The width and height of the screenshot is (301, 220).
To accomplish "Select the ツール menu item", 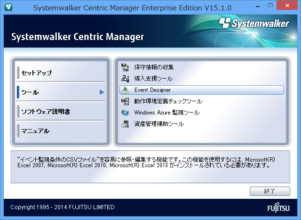I will (61, 92).
